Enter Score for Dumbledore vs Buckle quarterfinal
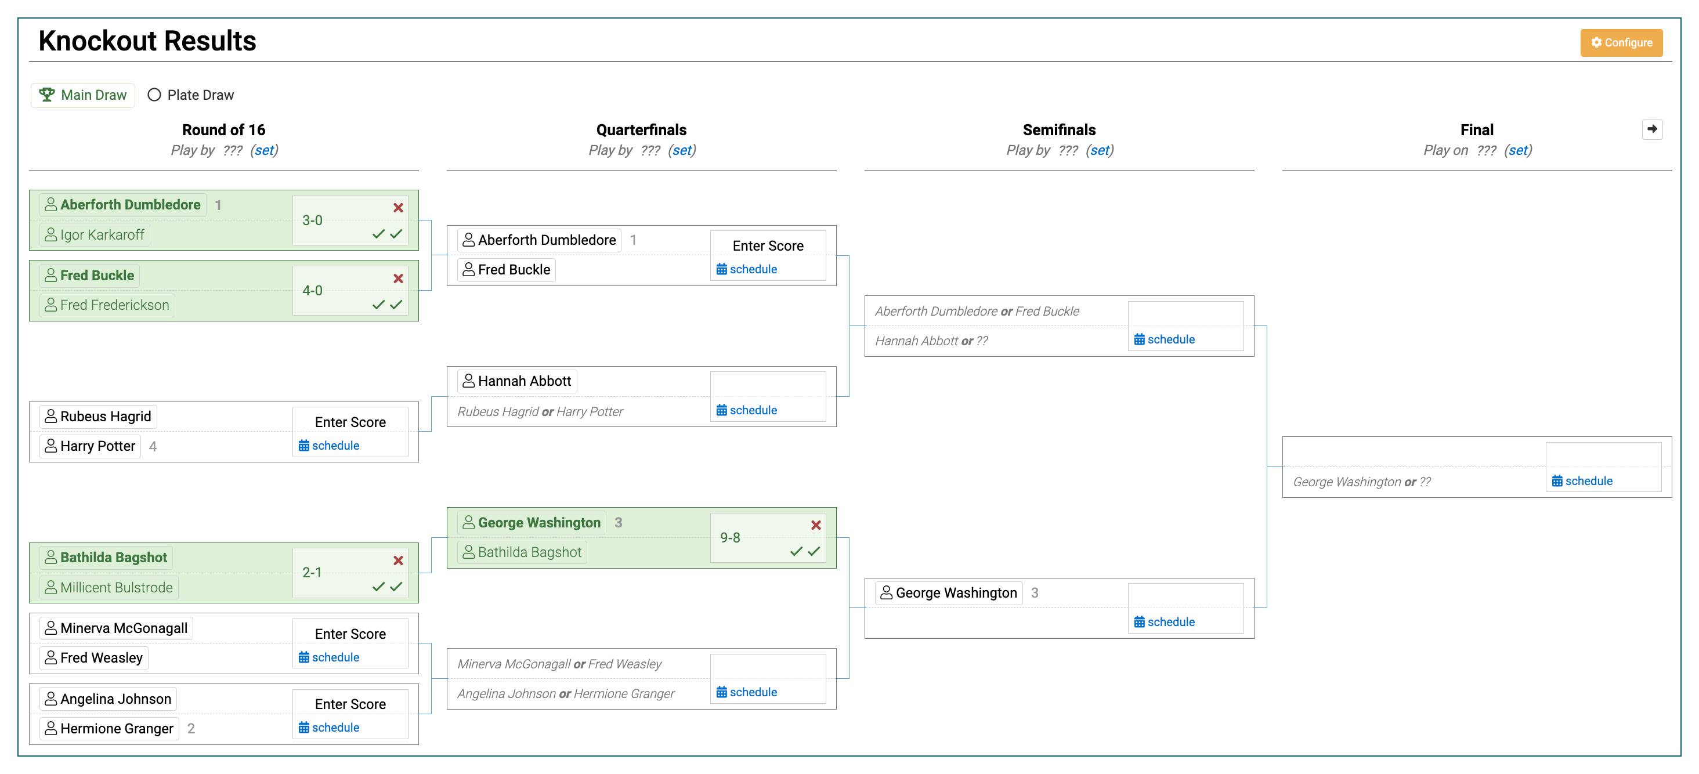Screen dimensions: 1699x774 click(768, 246)
